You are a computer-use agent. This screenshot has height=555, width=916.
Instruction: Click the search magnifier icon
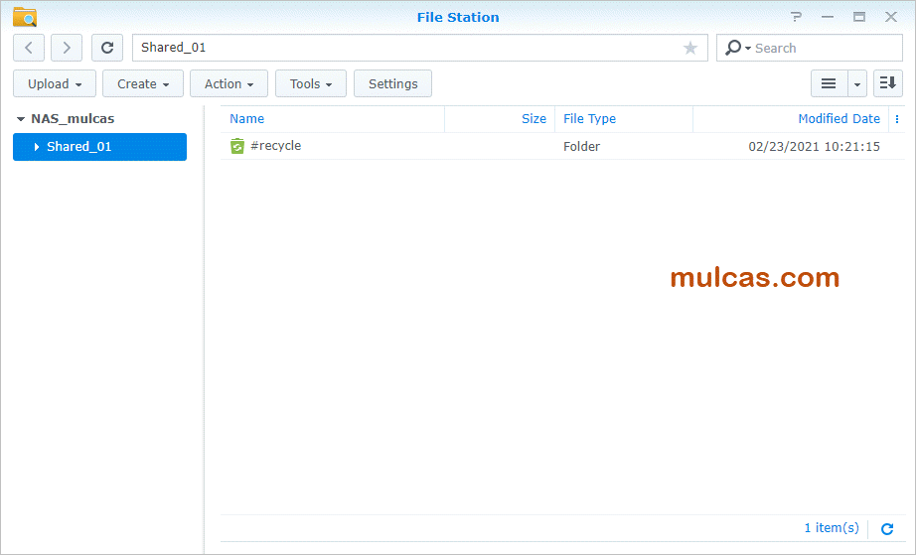point(734,48)
